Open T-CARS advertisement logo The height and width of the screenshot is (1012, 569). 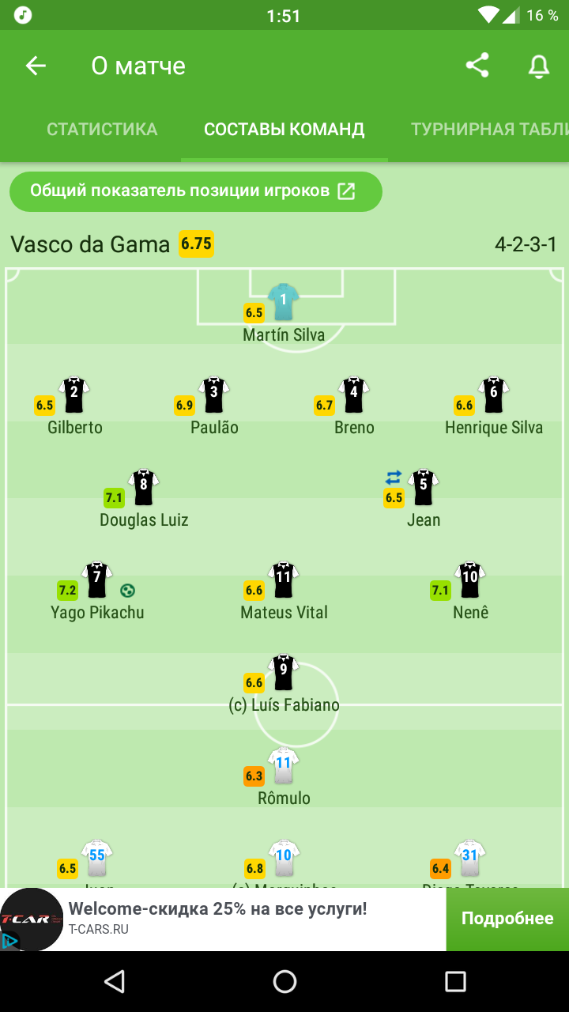(32, 919)
